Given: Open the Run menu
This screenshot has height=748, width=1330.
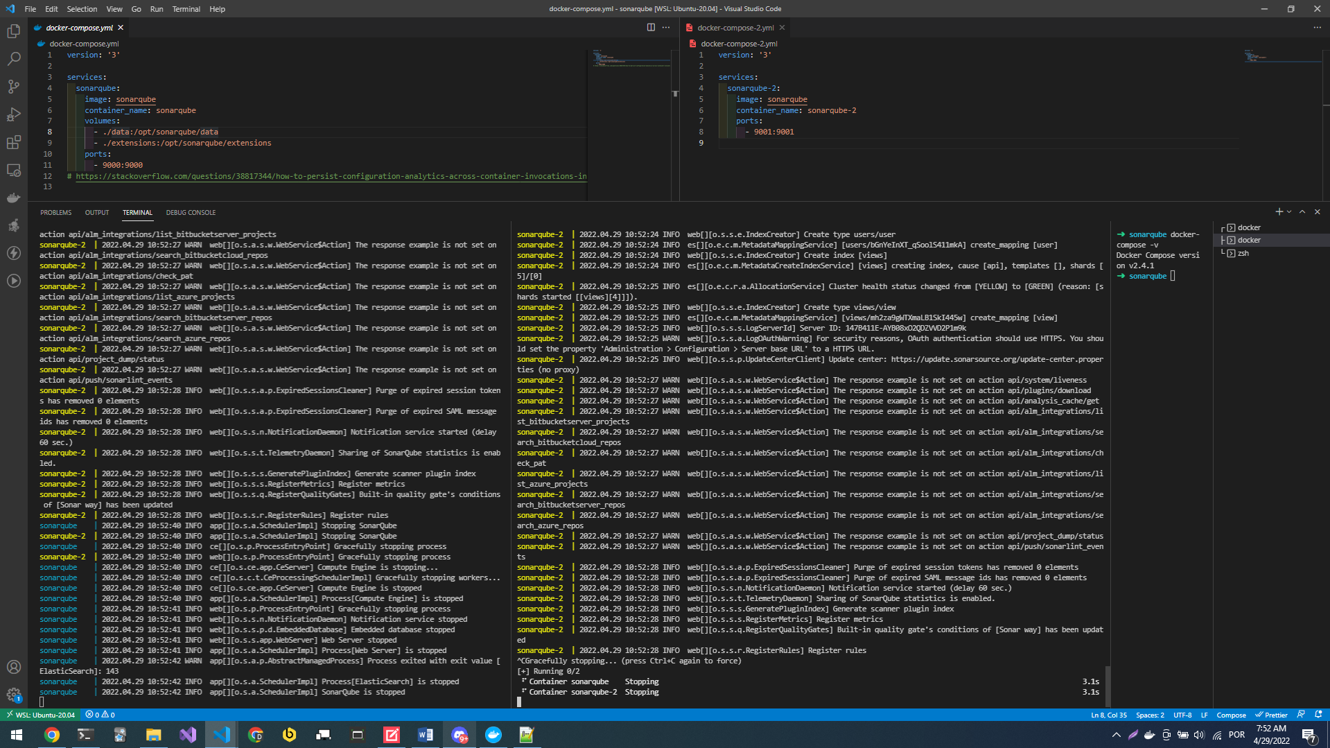Looking at the screenshot, I should pyautogui.click(x=157, y=9).
